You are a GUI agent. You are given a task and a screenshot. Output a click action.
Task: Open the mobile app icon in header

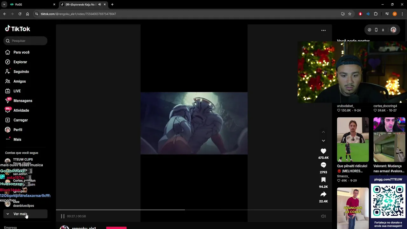[376, 30]
